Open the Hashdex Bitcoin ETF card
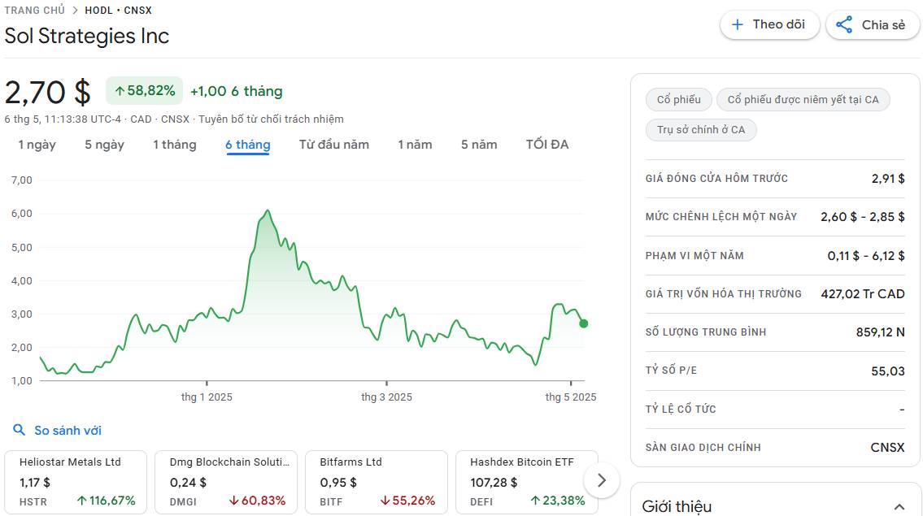This screenshot has width=923, height=516. click(x=527, y=483)
